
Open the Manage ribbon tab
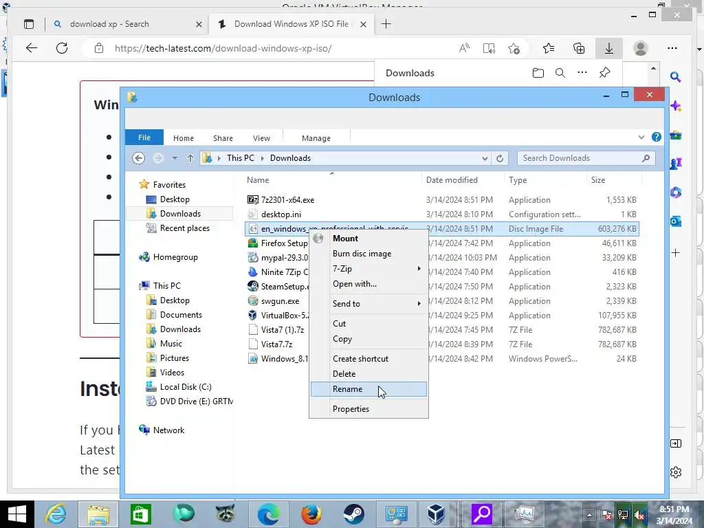point(316,138)
